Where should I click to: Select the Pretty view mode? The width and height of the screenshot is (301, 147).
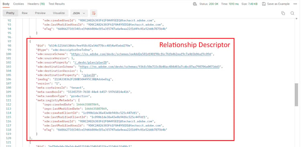pyautogui.click(x=10, y=13)
